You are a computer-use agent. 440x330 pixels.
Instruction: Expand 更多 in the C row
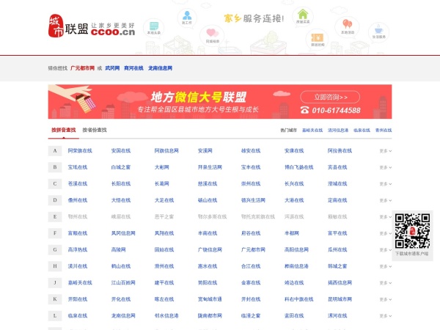click(x=385, y=184)
